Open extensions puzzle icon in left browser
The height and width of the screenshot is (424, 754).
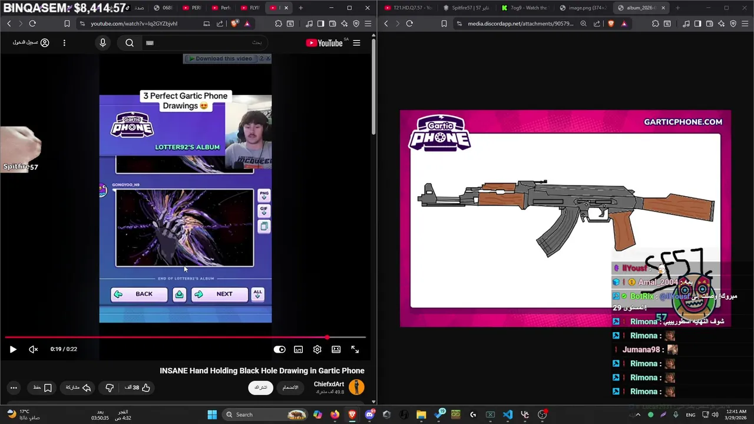(279, 24)
